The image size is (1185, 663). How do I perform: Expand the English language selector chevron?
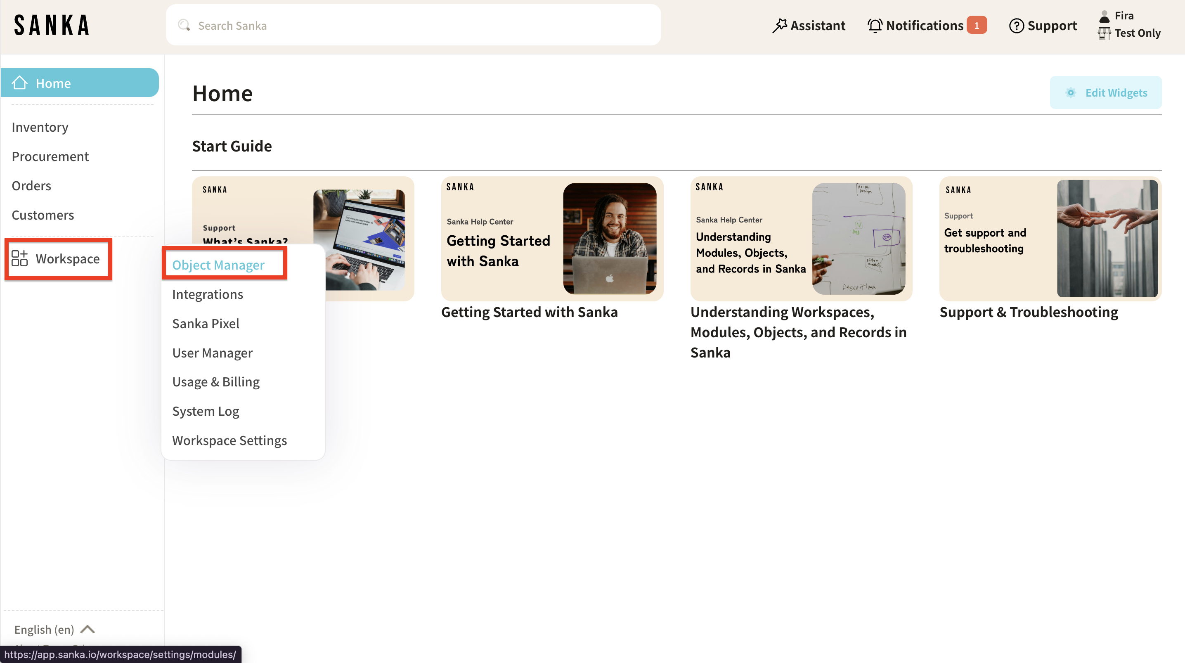[x=88, y=629]
